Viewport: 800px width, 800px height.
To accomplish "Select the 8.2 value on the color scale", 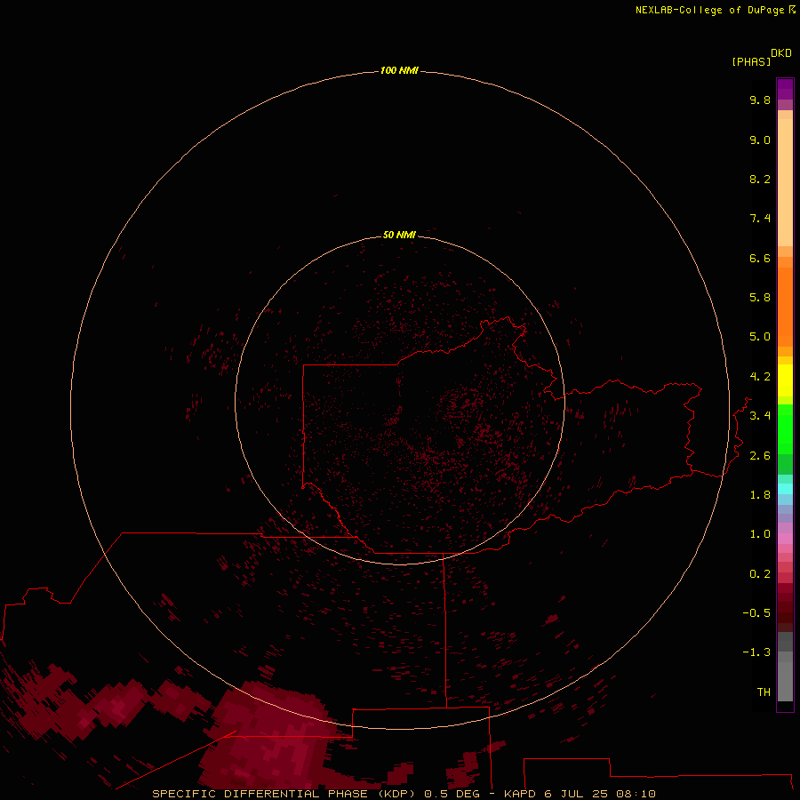I will tap(760, 179).
